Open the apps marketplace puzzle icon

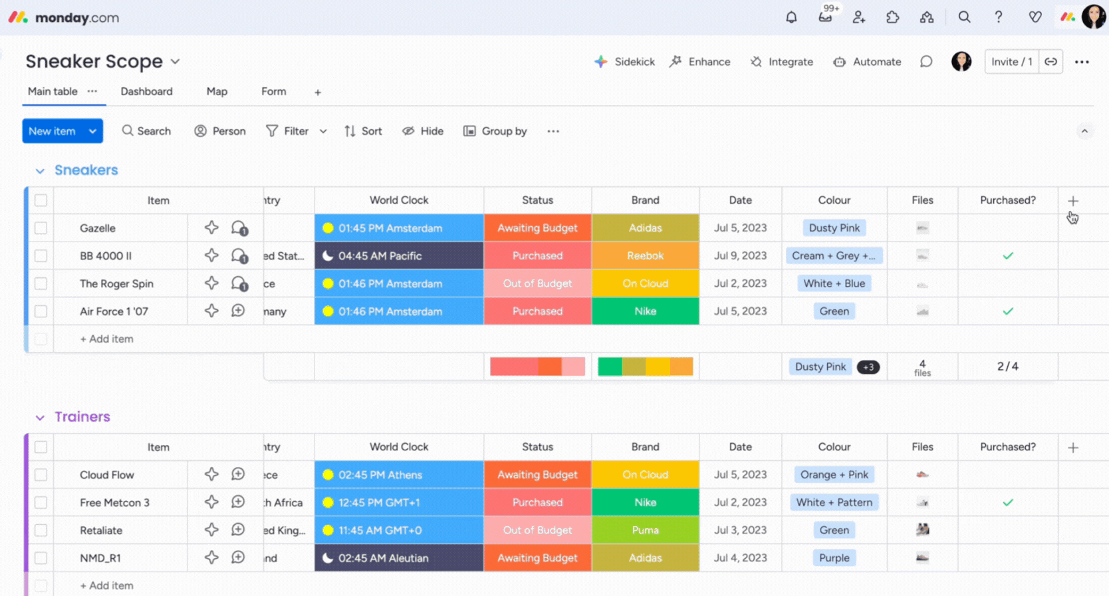point(893,17)
